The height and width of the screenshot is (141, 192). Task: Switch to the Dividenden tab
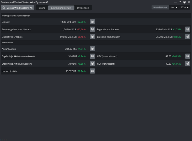[x=83, y=8]
